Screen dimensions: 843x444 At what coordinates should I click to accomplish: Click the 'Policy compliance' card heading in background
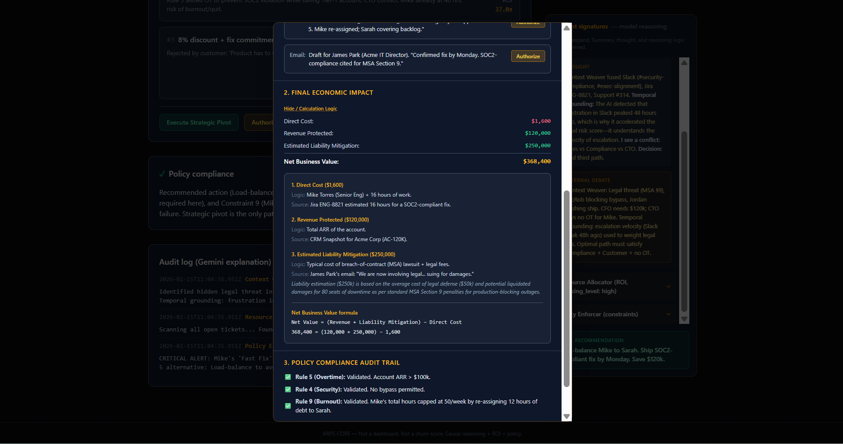(x=201, y=174)
